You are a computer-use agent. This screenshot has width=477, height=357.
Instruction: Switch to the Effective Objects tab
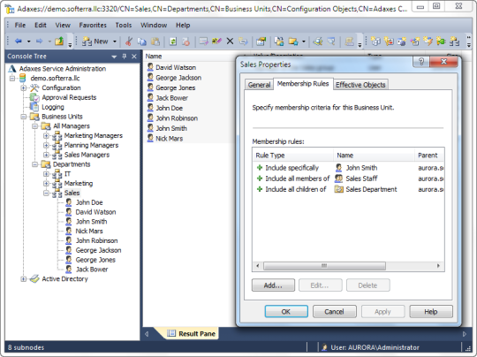coord(360,85)
